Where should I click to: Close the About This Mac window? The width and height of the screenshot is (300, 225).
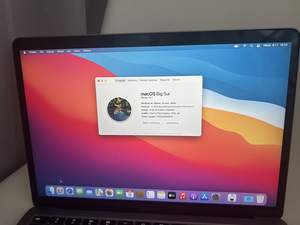[98, 81]
